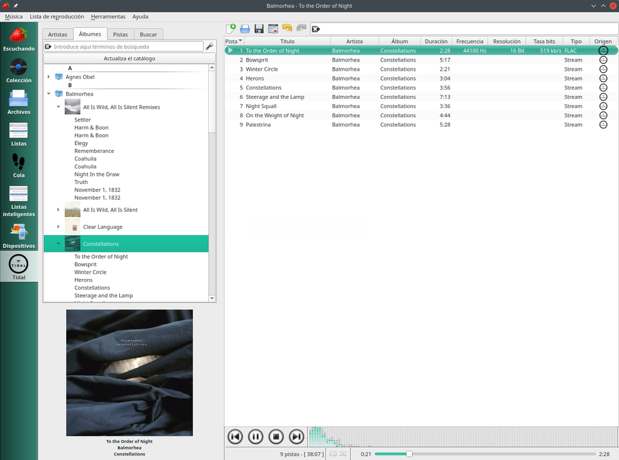Sort by the Pista column header

[234, 41]
